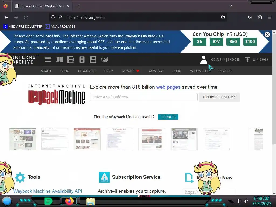The height and width of the screenshot is (207, 276).
Task: Bookmark this page with the star icon
Action: (x=223, y=18)
